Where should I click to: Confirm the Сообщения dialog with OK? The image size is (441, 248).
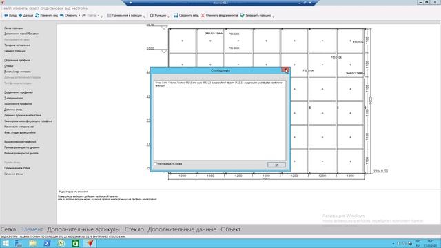pyautogui.click(x=276, y=165)
